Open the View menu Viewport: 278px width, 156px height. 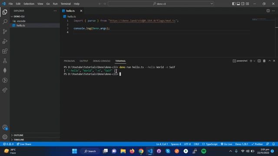(40, 4)
